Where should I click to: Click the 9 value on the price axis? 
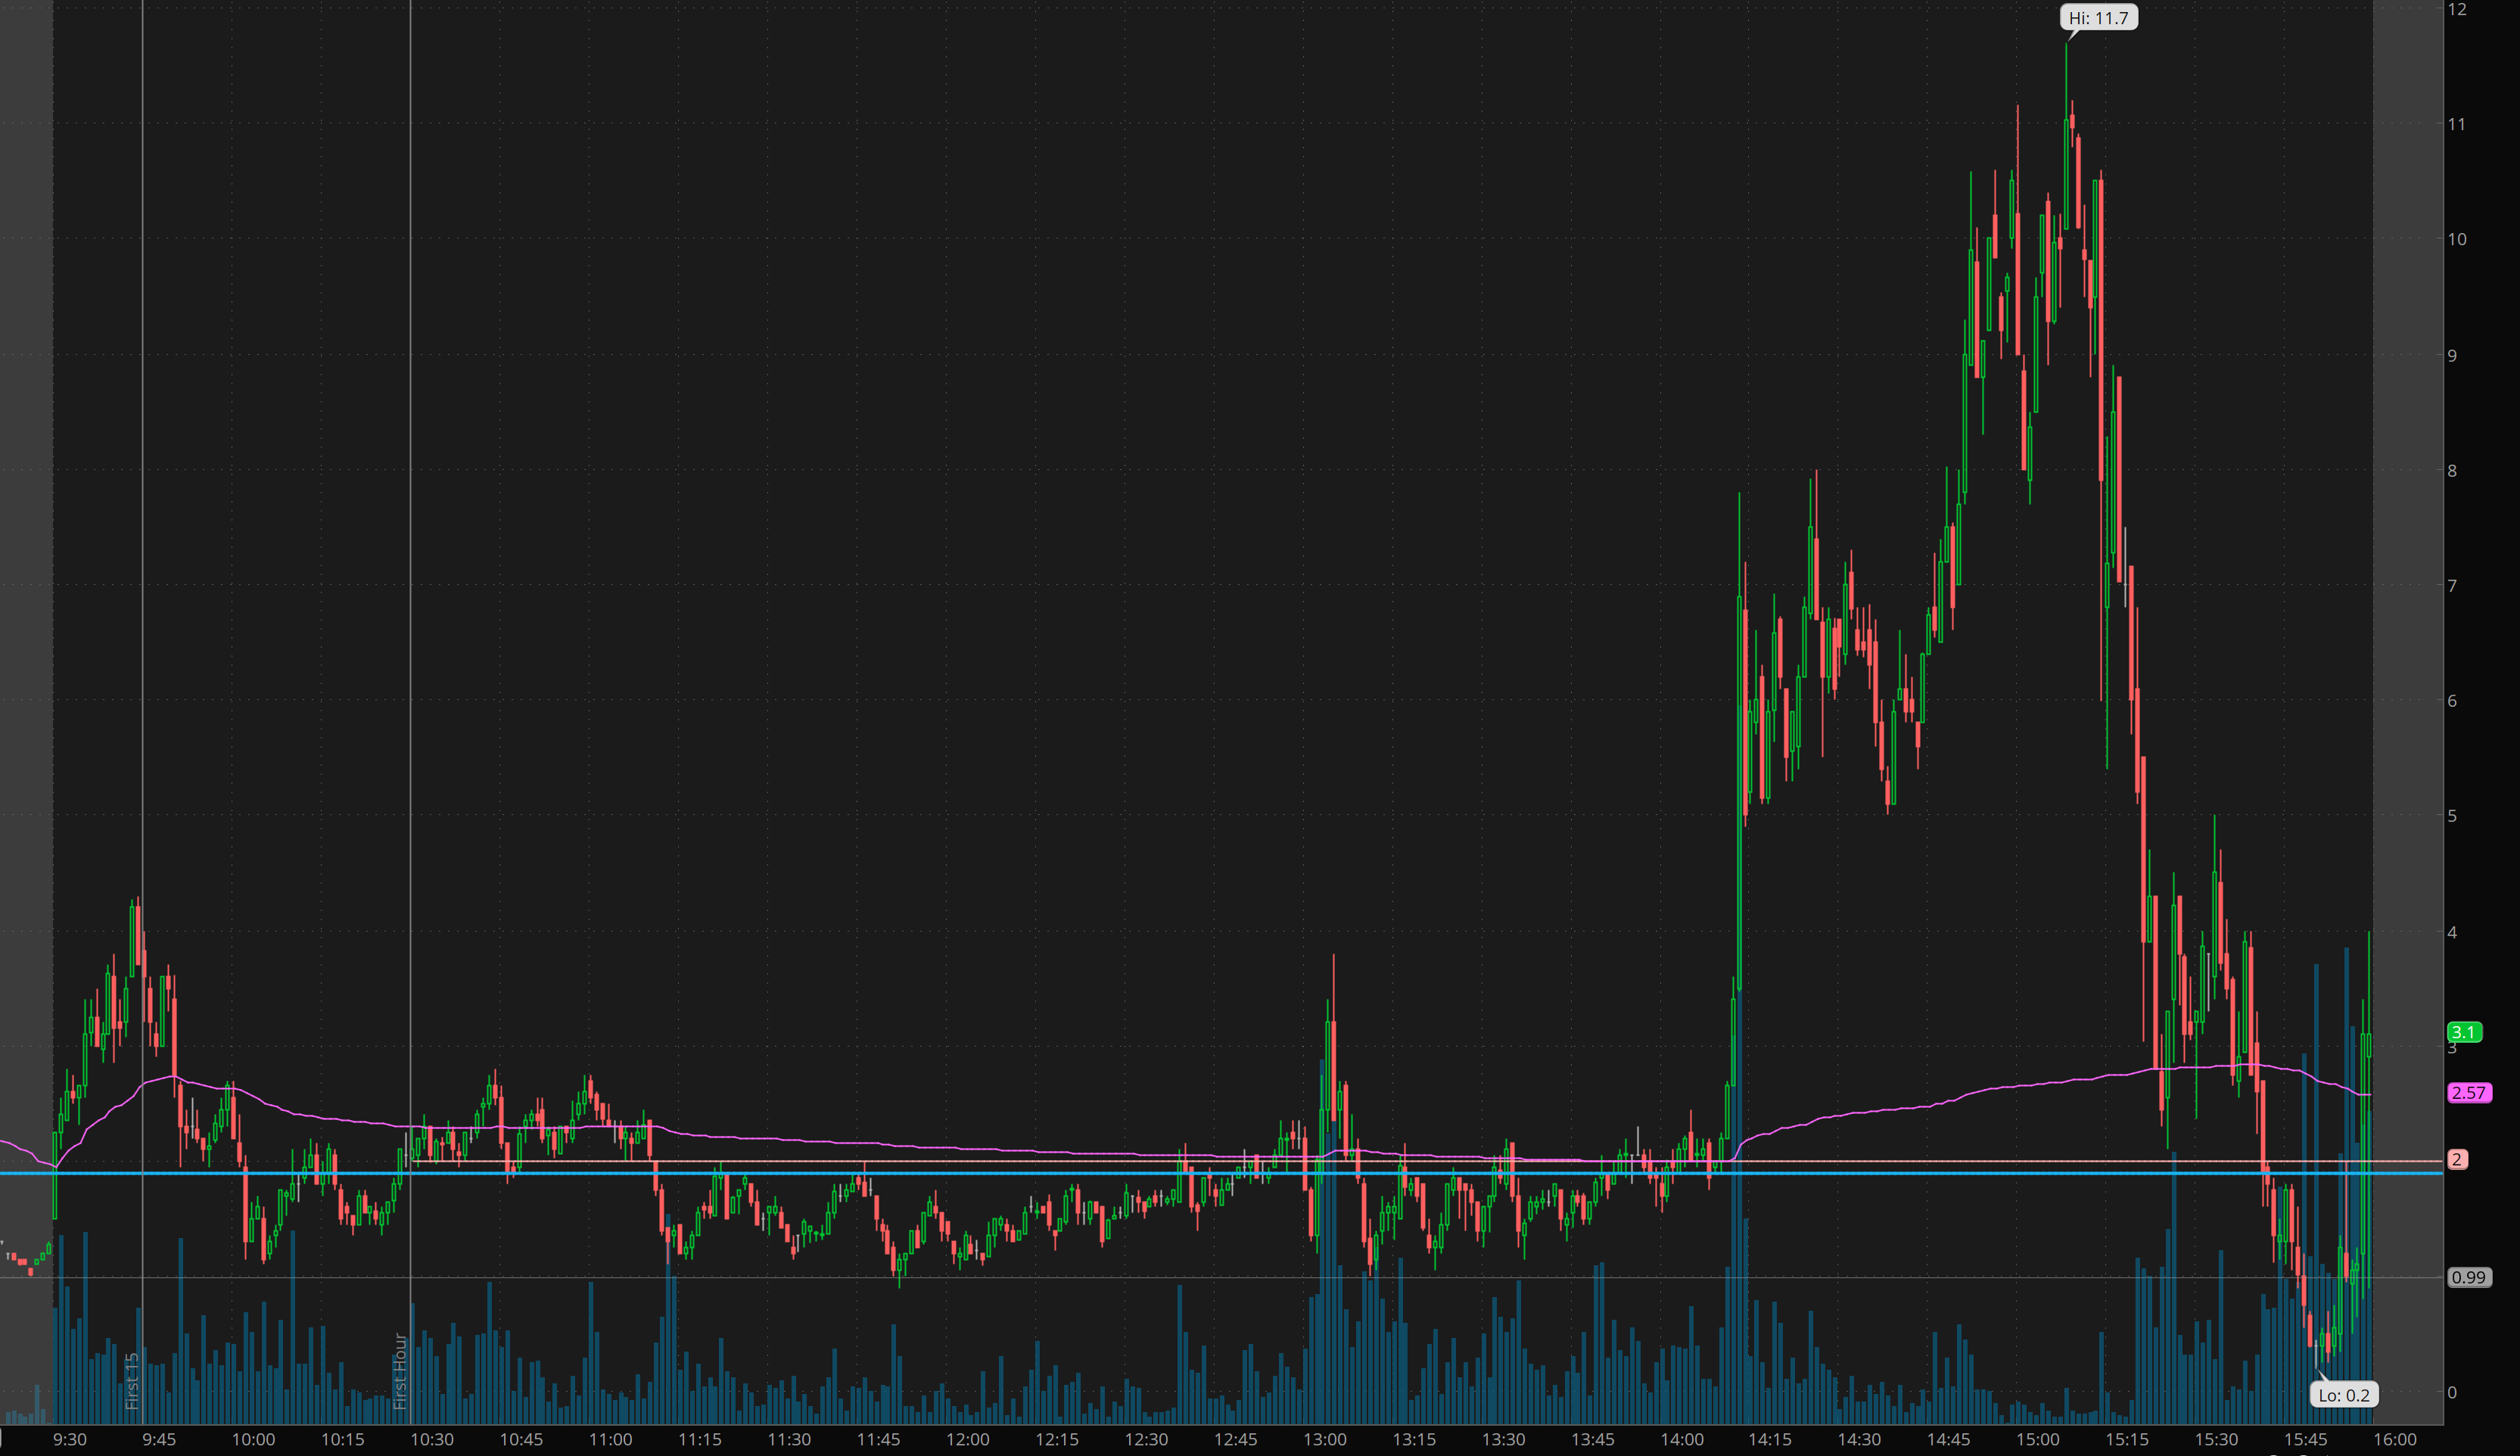point(2452,355)
